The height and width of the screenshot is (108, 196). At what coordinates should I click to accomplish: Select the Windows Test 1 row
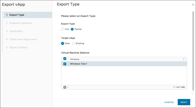124,64
